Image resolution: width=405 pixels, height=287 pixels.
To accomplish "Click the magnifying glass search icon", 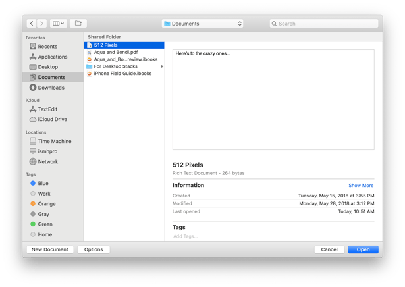I will (274, 24).
